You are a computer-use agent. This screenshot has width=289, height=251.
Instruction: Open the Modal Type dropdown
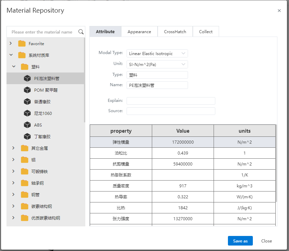[157, 53]
